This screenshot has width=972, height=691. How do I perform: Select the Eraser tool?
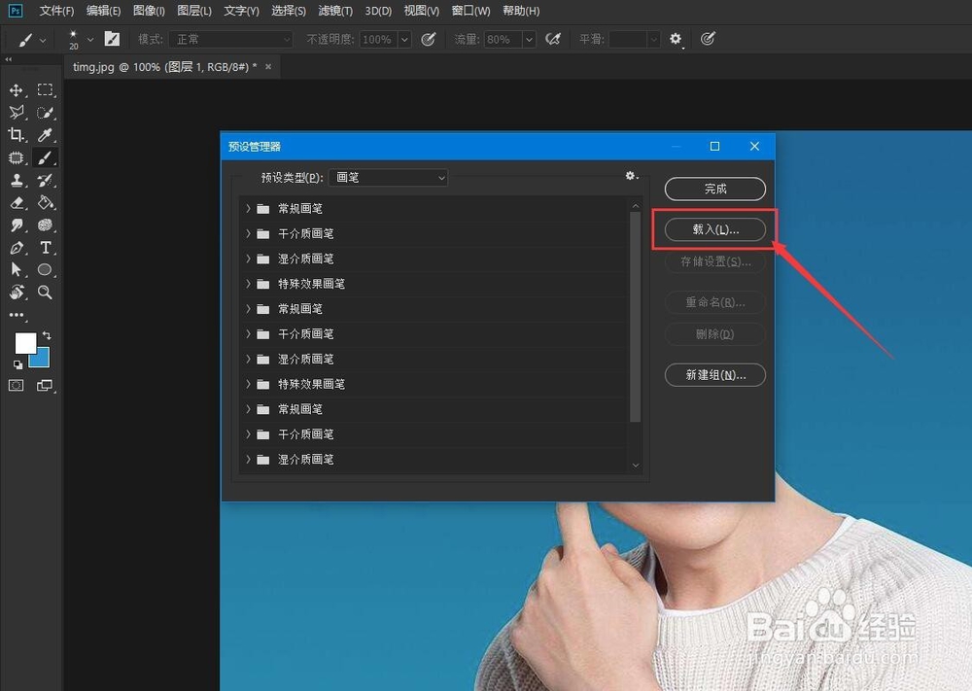tap(17, 203)
